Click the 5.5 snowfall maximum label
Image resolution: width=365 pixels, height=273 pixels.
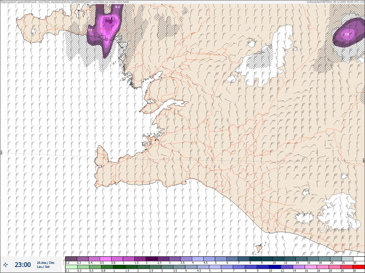tap(347, 34)
